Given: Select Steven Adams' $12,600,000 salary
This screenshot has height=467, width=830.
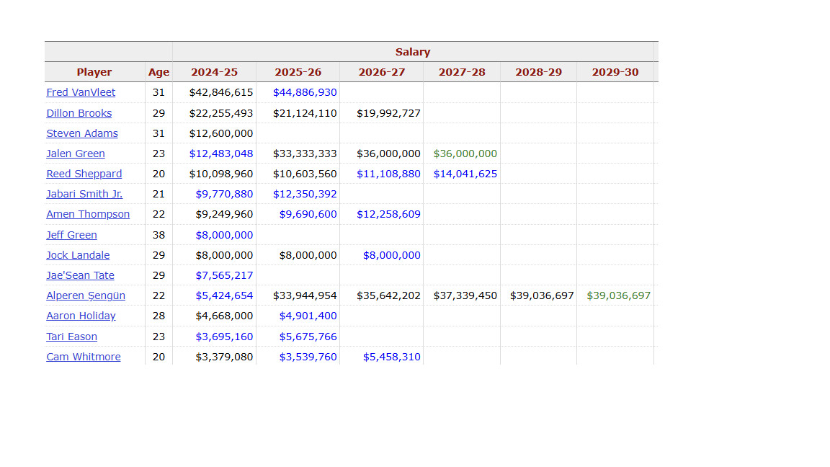Looking at the screenshot, I should (220, 133).
